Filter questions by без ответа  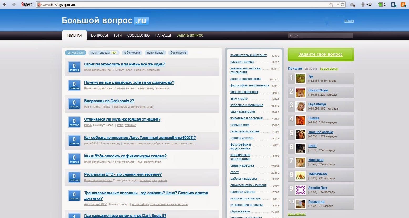pyautogui.click(x=178, y=53)
